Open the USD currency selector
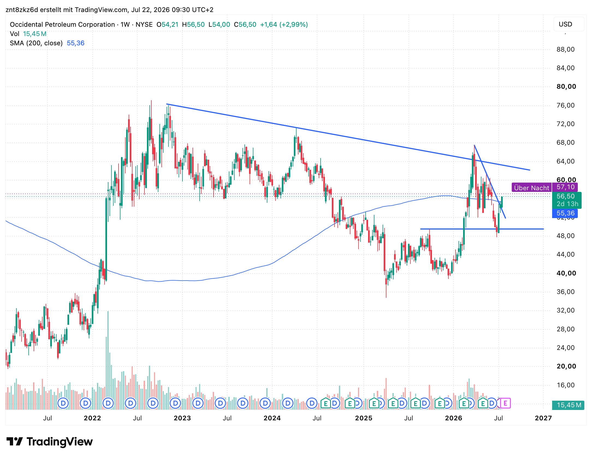The height and width of the screenshot is (458, 592). [569, 24]
